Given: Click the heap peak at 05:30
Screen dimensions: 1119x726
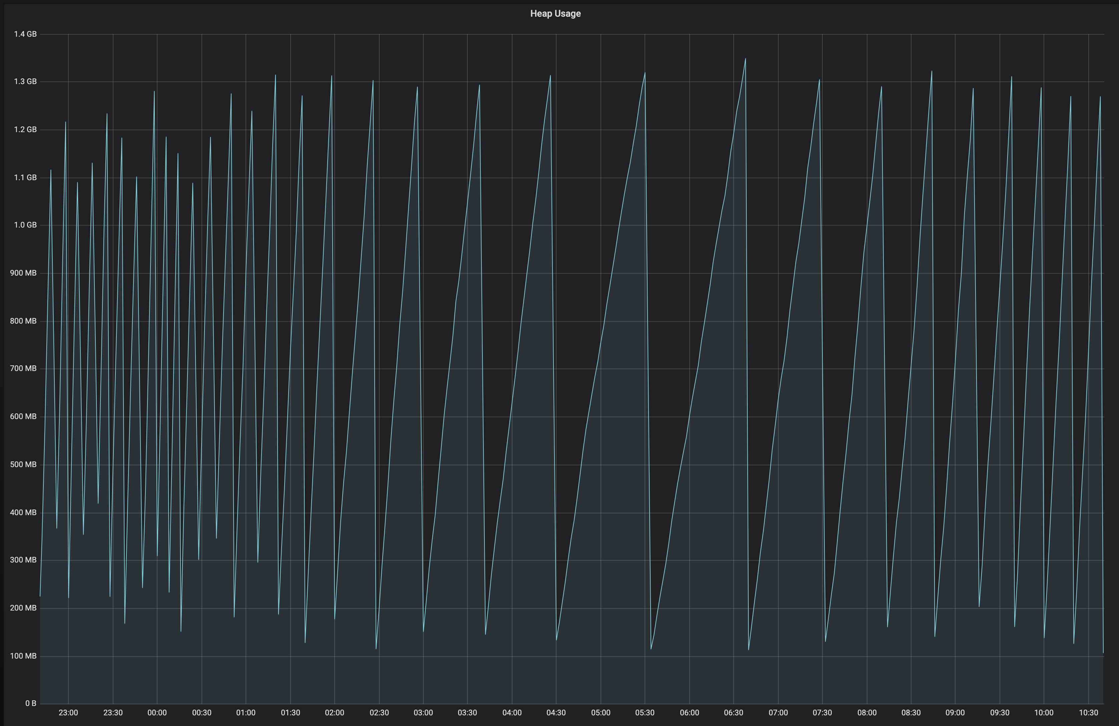Looking at the screenshot, I should coord(645,73).
